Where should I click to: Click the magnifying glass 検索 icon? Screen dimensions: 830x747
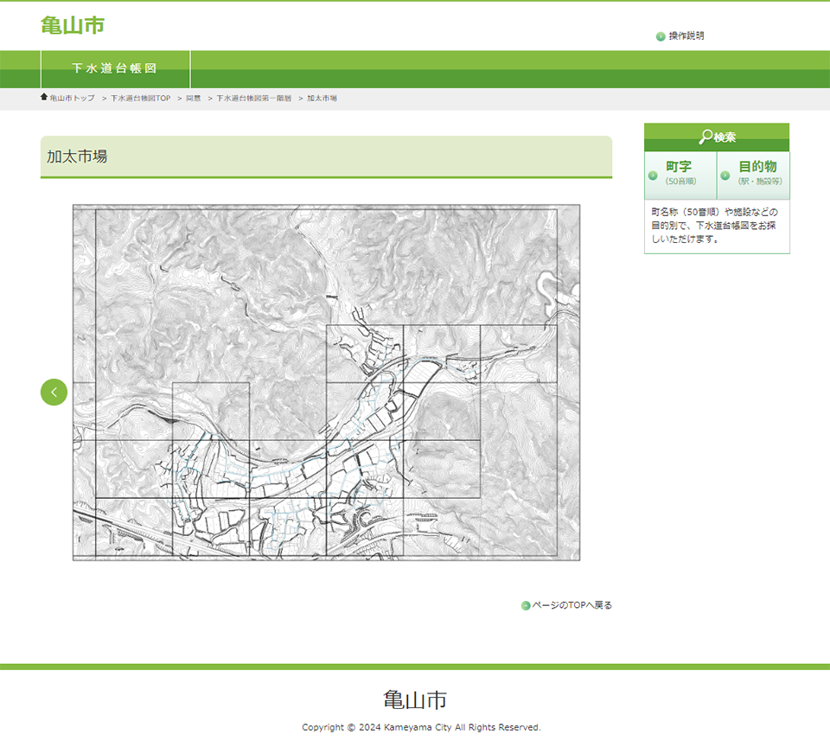tap(705, 137)
